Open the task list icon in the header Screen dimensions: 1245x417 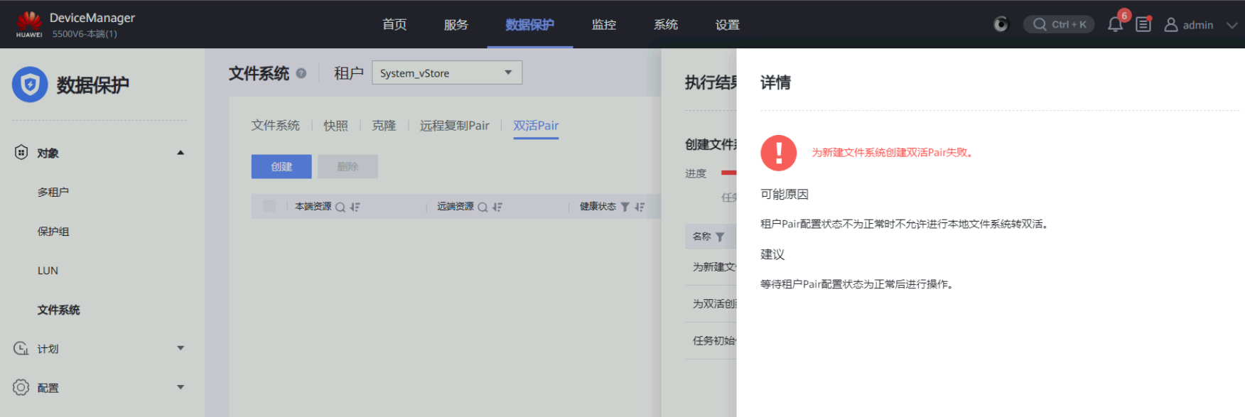[1143, 25]
